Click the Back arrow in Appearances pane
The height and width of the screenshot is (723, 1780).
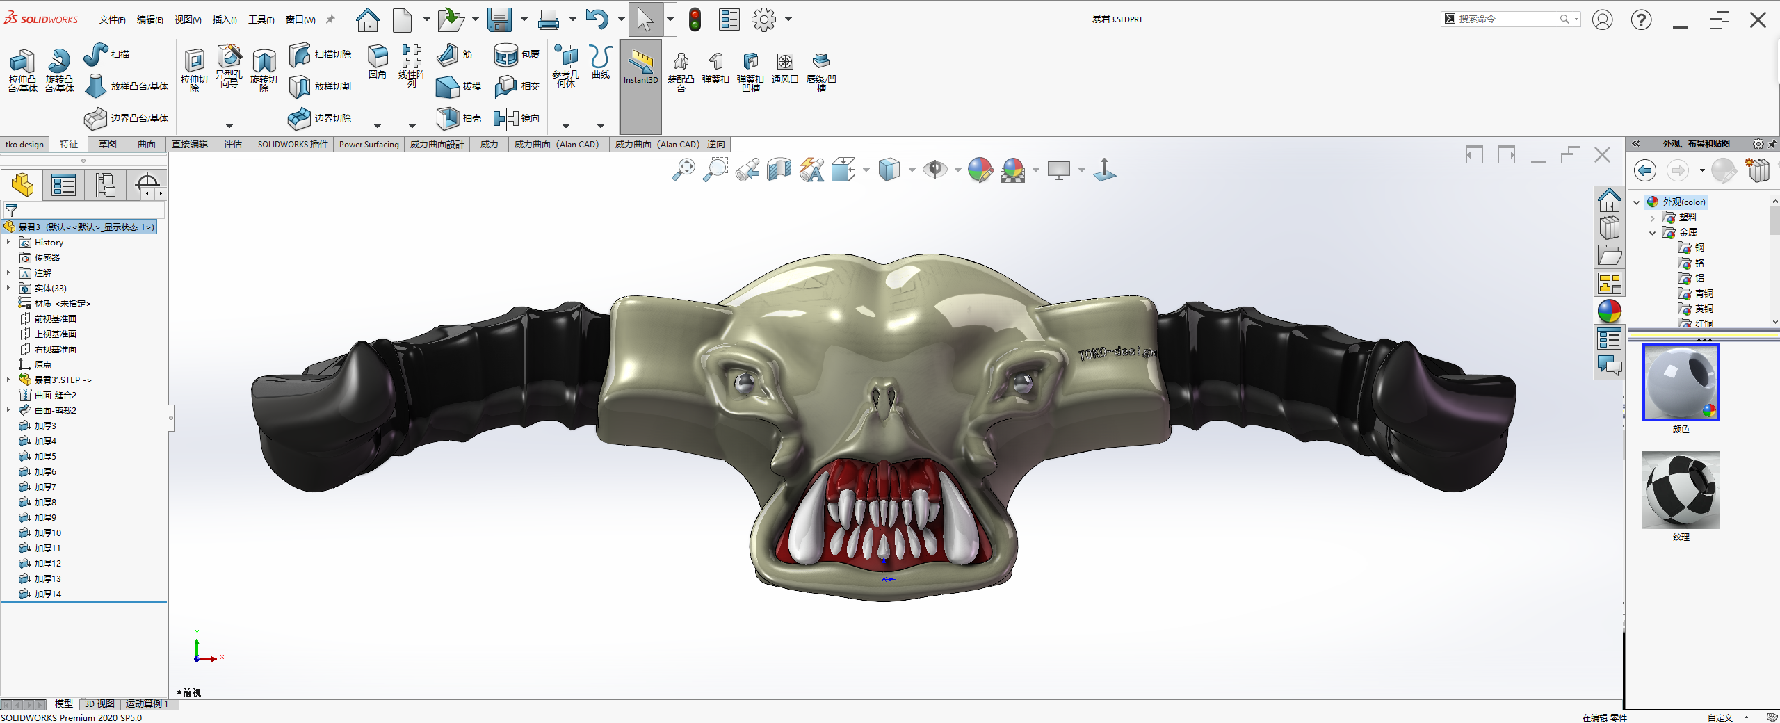(1645, 170)
